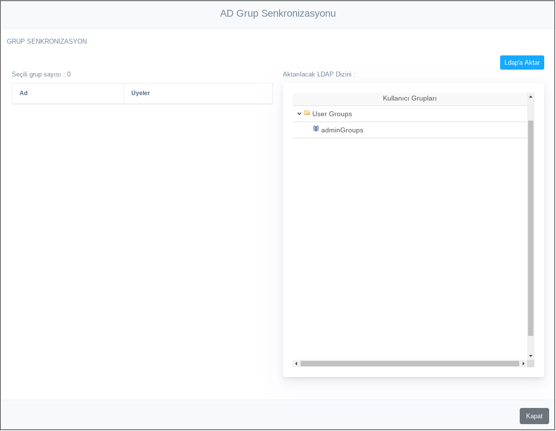
Task: Click the Ad column header
Action: click(x=24, y=93)
